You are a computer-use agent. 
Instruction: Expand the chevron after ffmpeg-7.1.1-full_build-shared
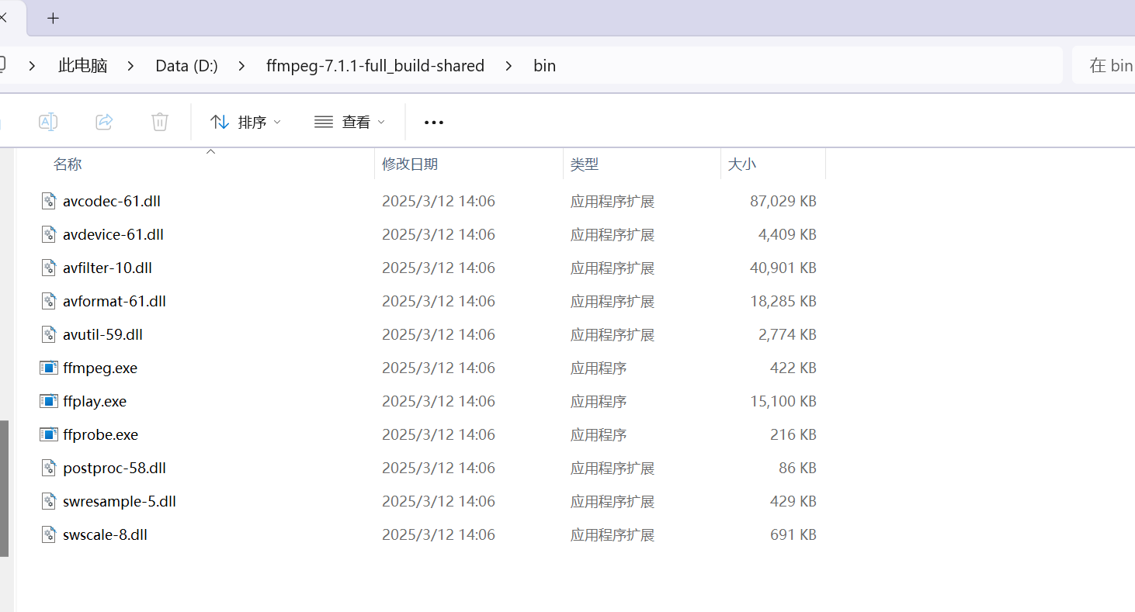coord(508,66)
